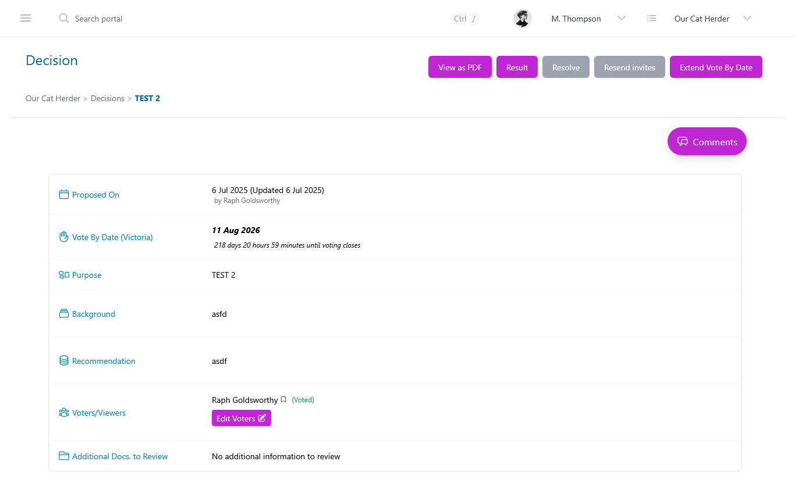Image resolution: width=795 pixels, height=490 pixels.
Task: Select TEST 2 in the breadcrumbs
Action: point(147,98)
